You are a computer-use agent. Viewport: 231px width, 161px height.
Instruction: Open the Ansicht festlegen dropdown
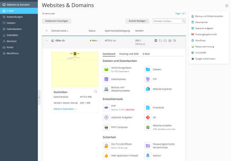point(137,21)
